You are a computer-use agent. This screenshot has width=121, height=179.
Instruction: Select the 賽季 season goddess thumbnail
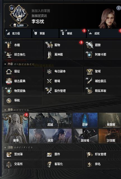pos(16,128)
